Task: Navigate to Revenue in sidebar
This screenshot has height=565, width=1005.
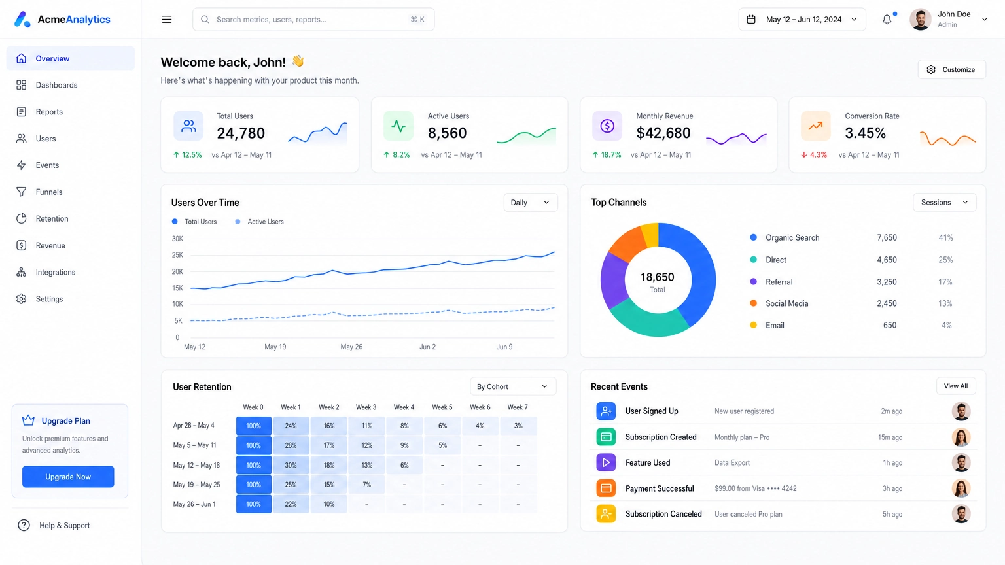Action: pyautogui.click(x=71, y=245)
